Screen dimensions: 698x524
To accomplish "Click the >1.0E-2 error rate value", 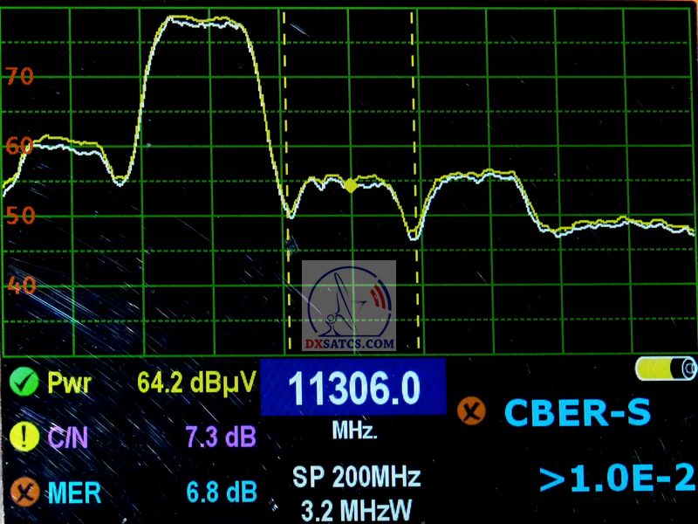I will pos(616,479).
